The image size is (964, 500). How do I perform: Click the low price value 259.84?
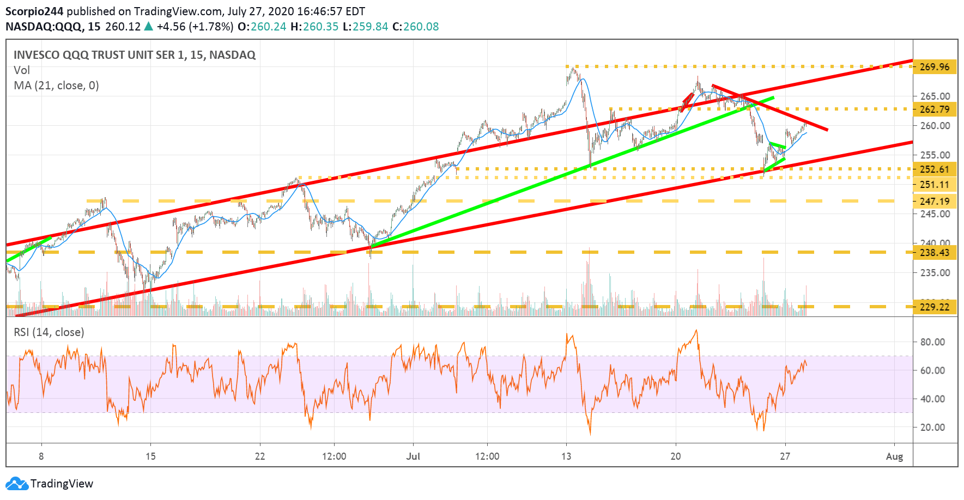click(x=371, y=27)
